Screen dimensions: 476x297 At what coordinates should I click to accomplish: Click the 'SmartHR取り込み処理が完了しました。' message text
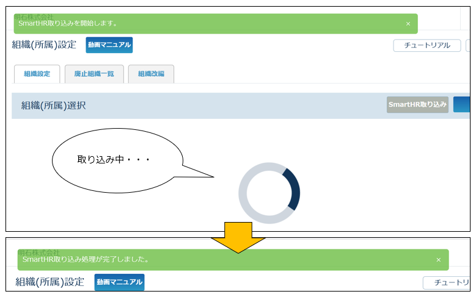(x=86, y=259)
